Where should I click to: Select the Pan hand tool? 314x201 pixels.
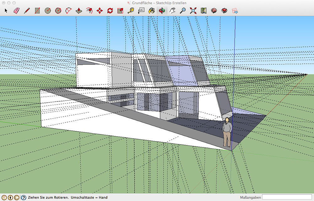pos(172,11)
